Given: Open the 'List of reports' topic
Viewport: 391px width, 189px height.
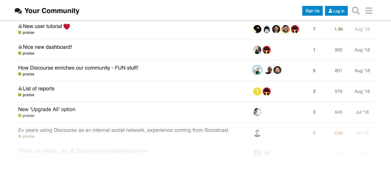Looking at the screenshot, I should pos(39,88).
